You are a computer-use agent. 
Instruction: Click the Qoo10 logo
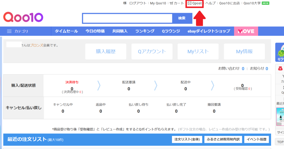23,17
